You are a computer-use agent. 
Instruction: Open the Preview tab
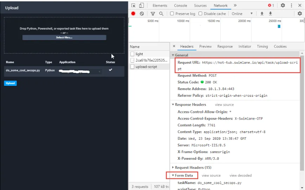[206, 46]
